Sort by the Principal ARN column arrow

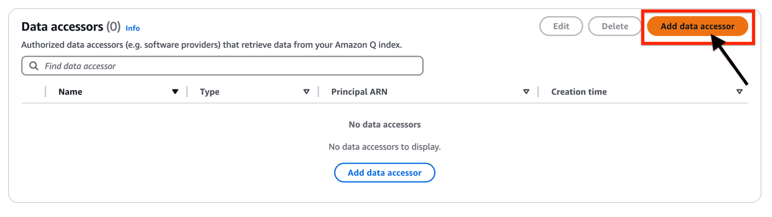[x=526, y=92]
